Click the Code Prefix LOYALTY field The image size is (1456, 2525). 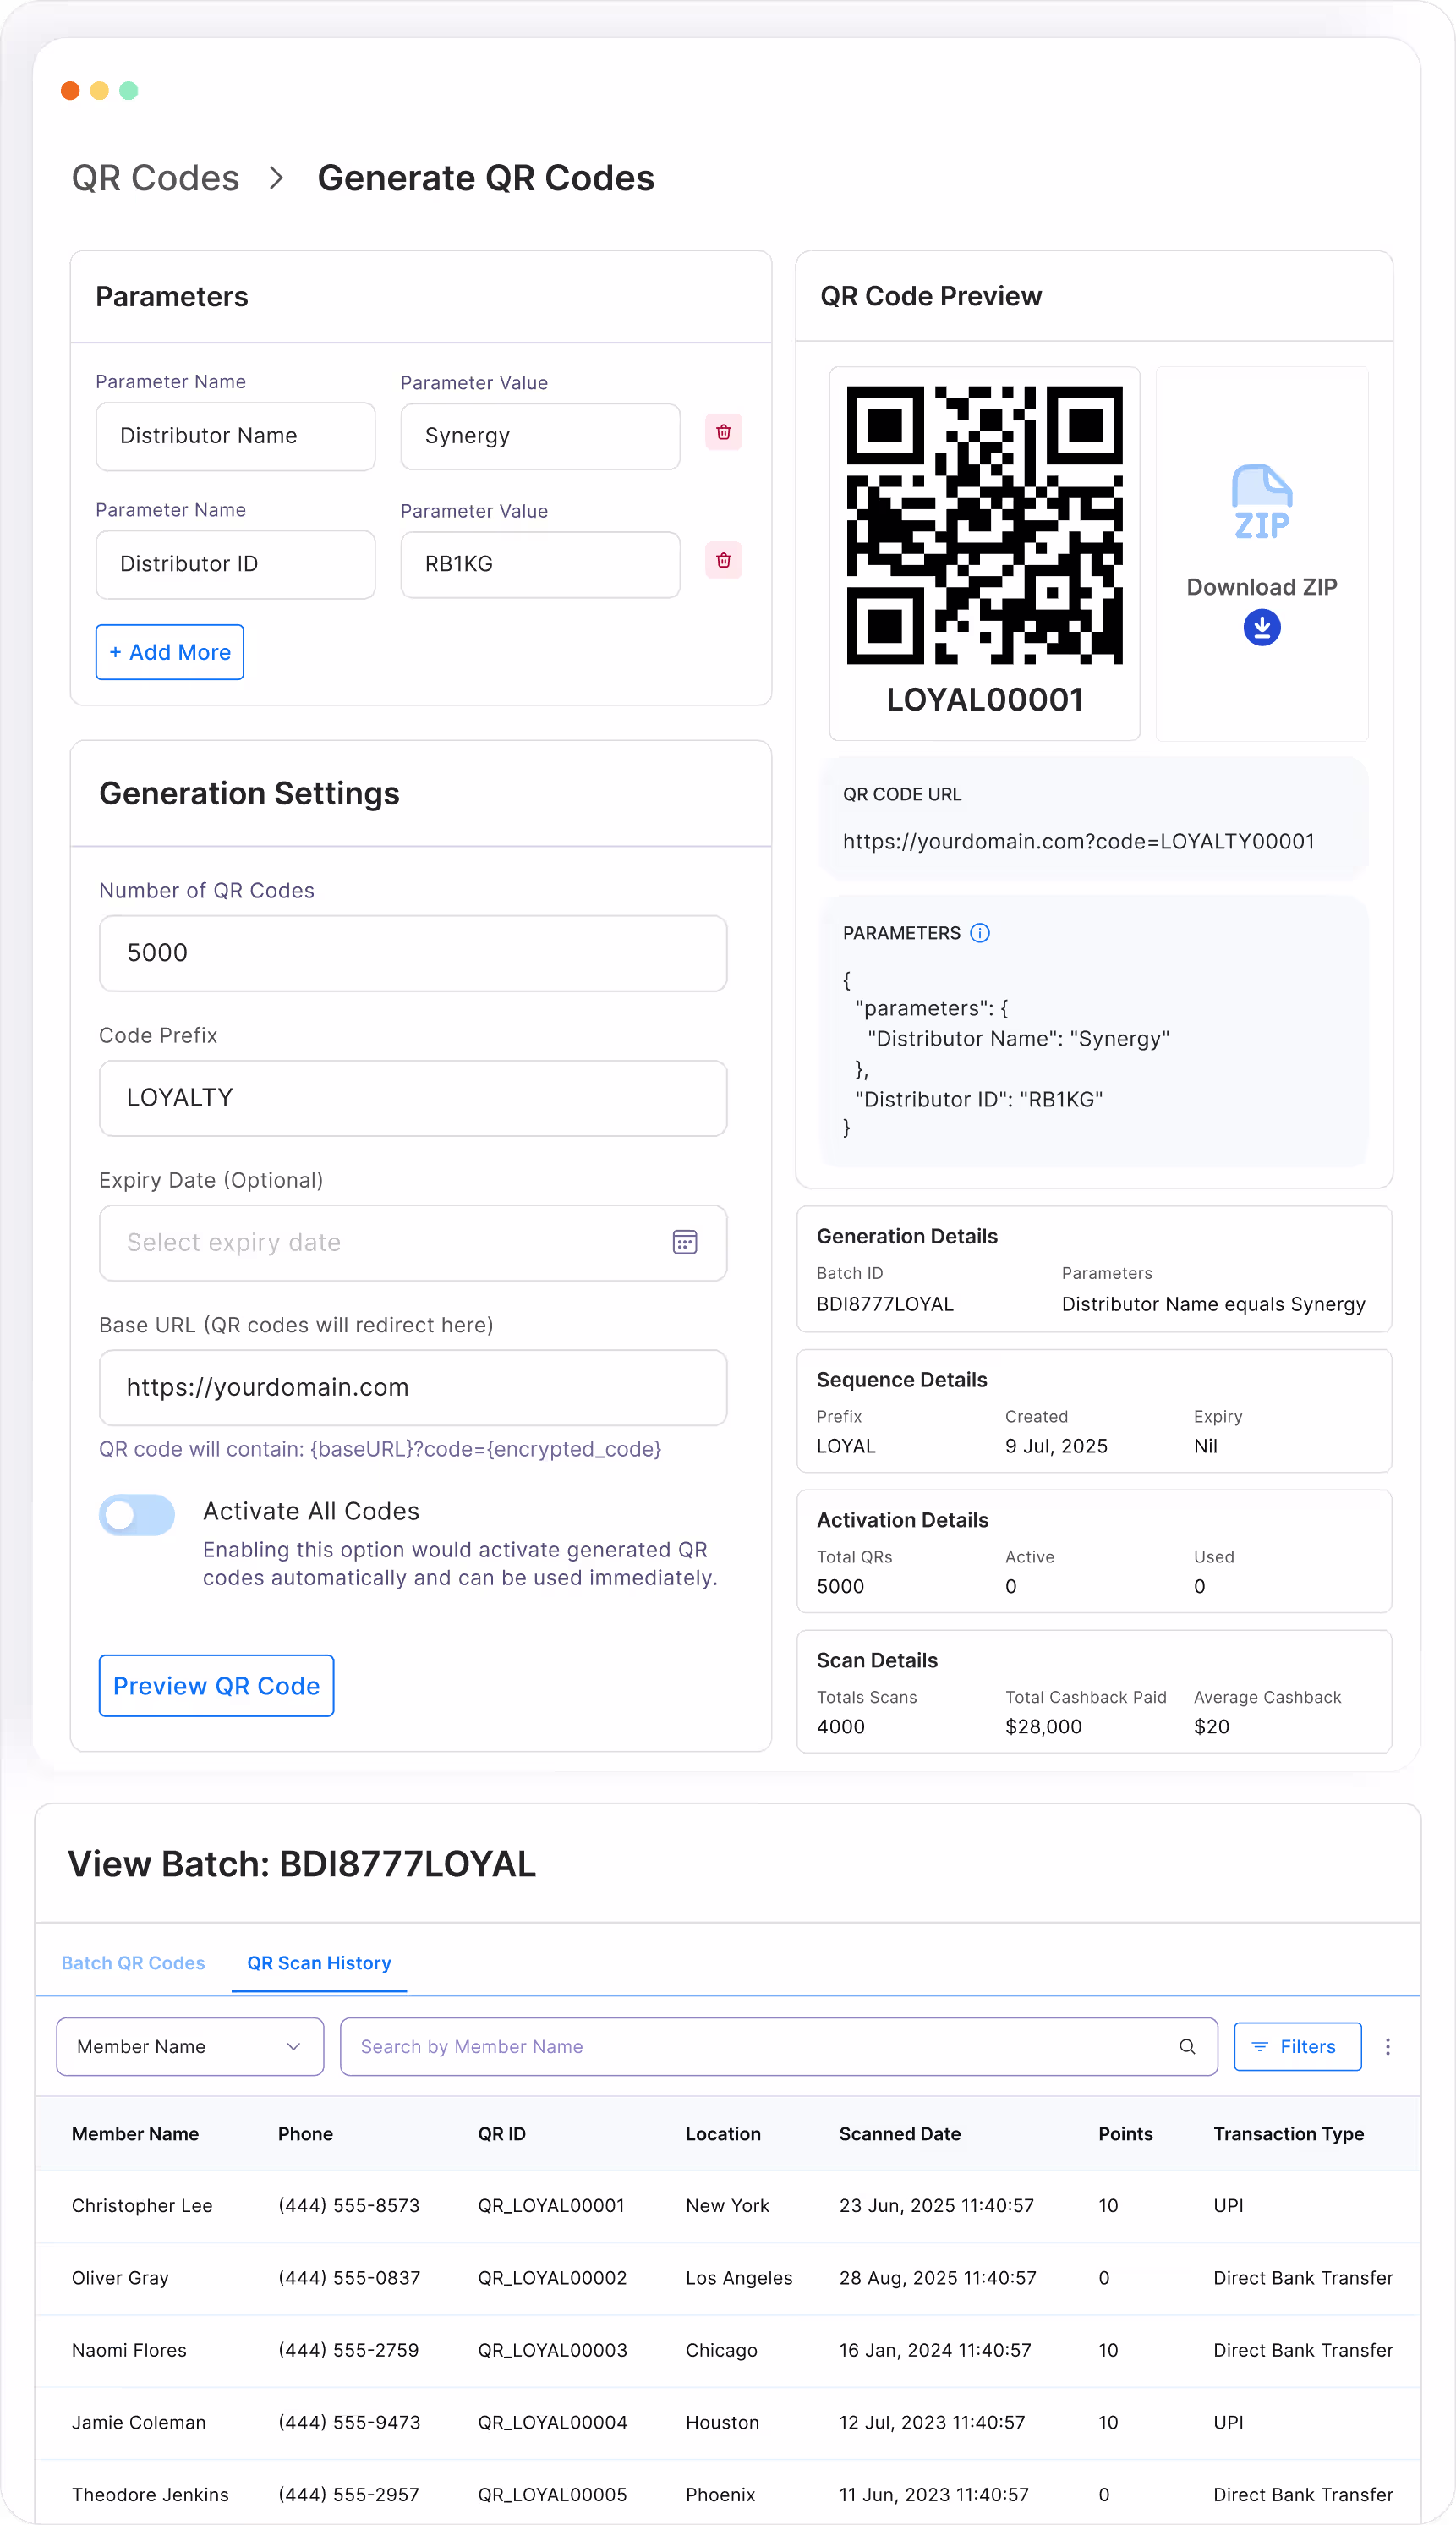pyautogui.click(x=413, y=1097)
